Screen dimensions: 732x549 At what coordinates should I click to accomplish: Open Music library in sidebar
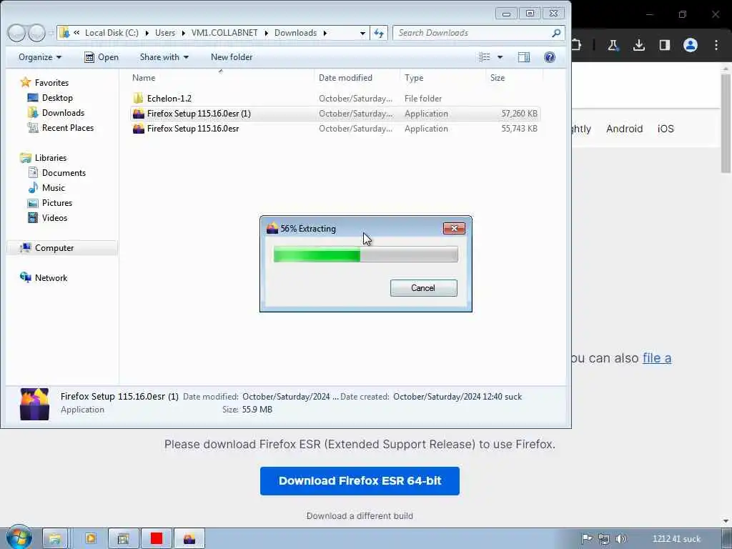pos(46,188)
